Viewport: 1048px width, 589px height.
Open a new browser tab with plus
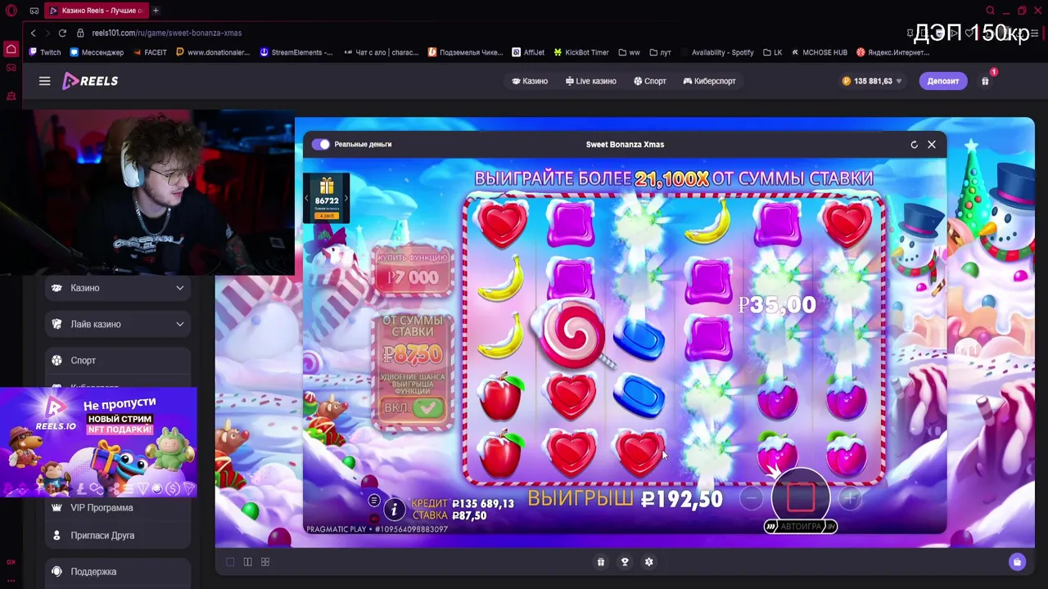156,11
